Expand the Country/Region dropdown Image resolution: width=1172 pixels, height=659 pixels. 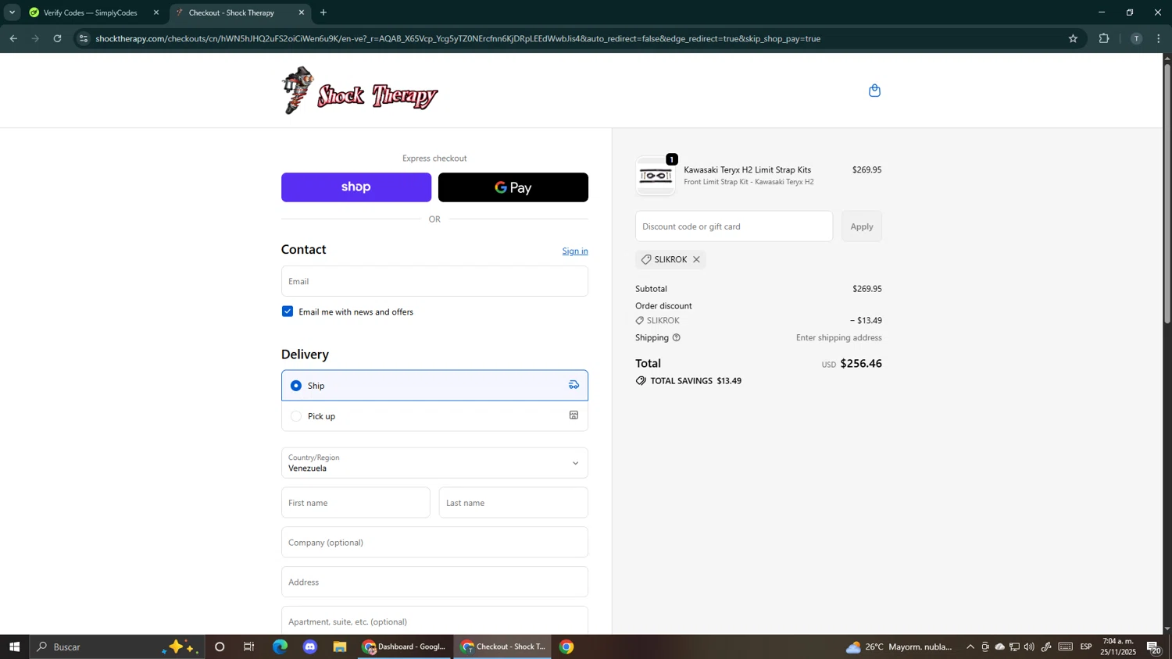(x=434, y=463)
